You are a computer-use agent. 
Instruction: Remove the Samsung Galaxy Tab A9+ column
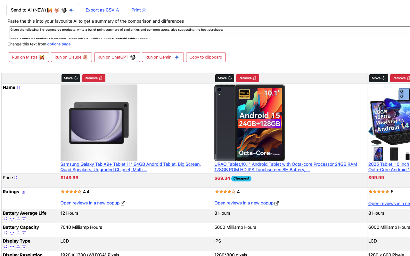click(x=94, y=78)
